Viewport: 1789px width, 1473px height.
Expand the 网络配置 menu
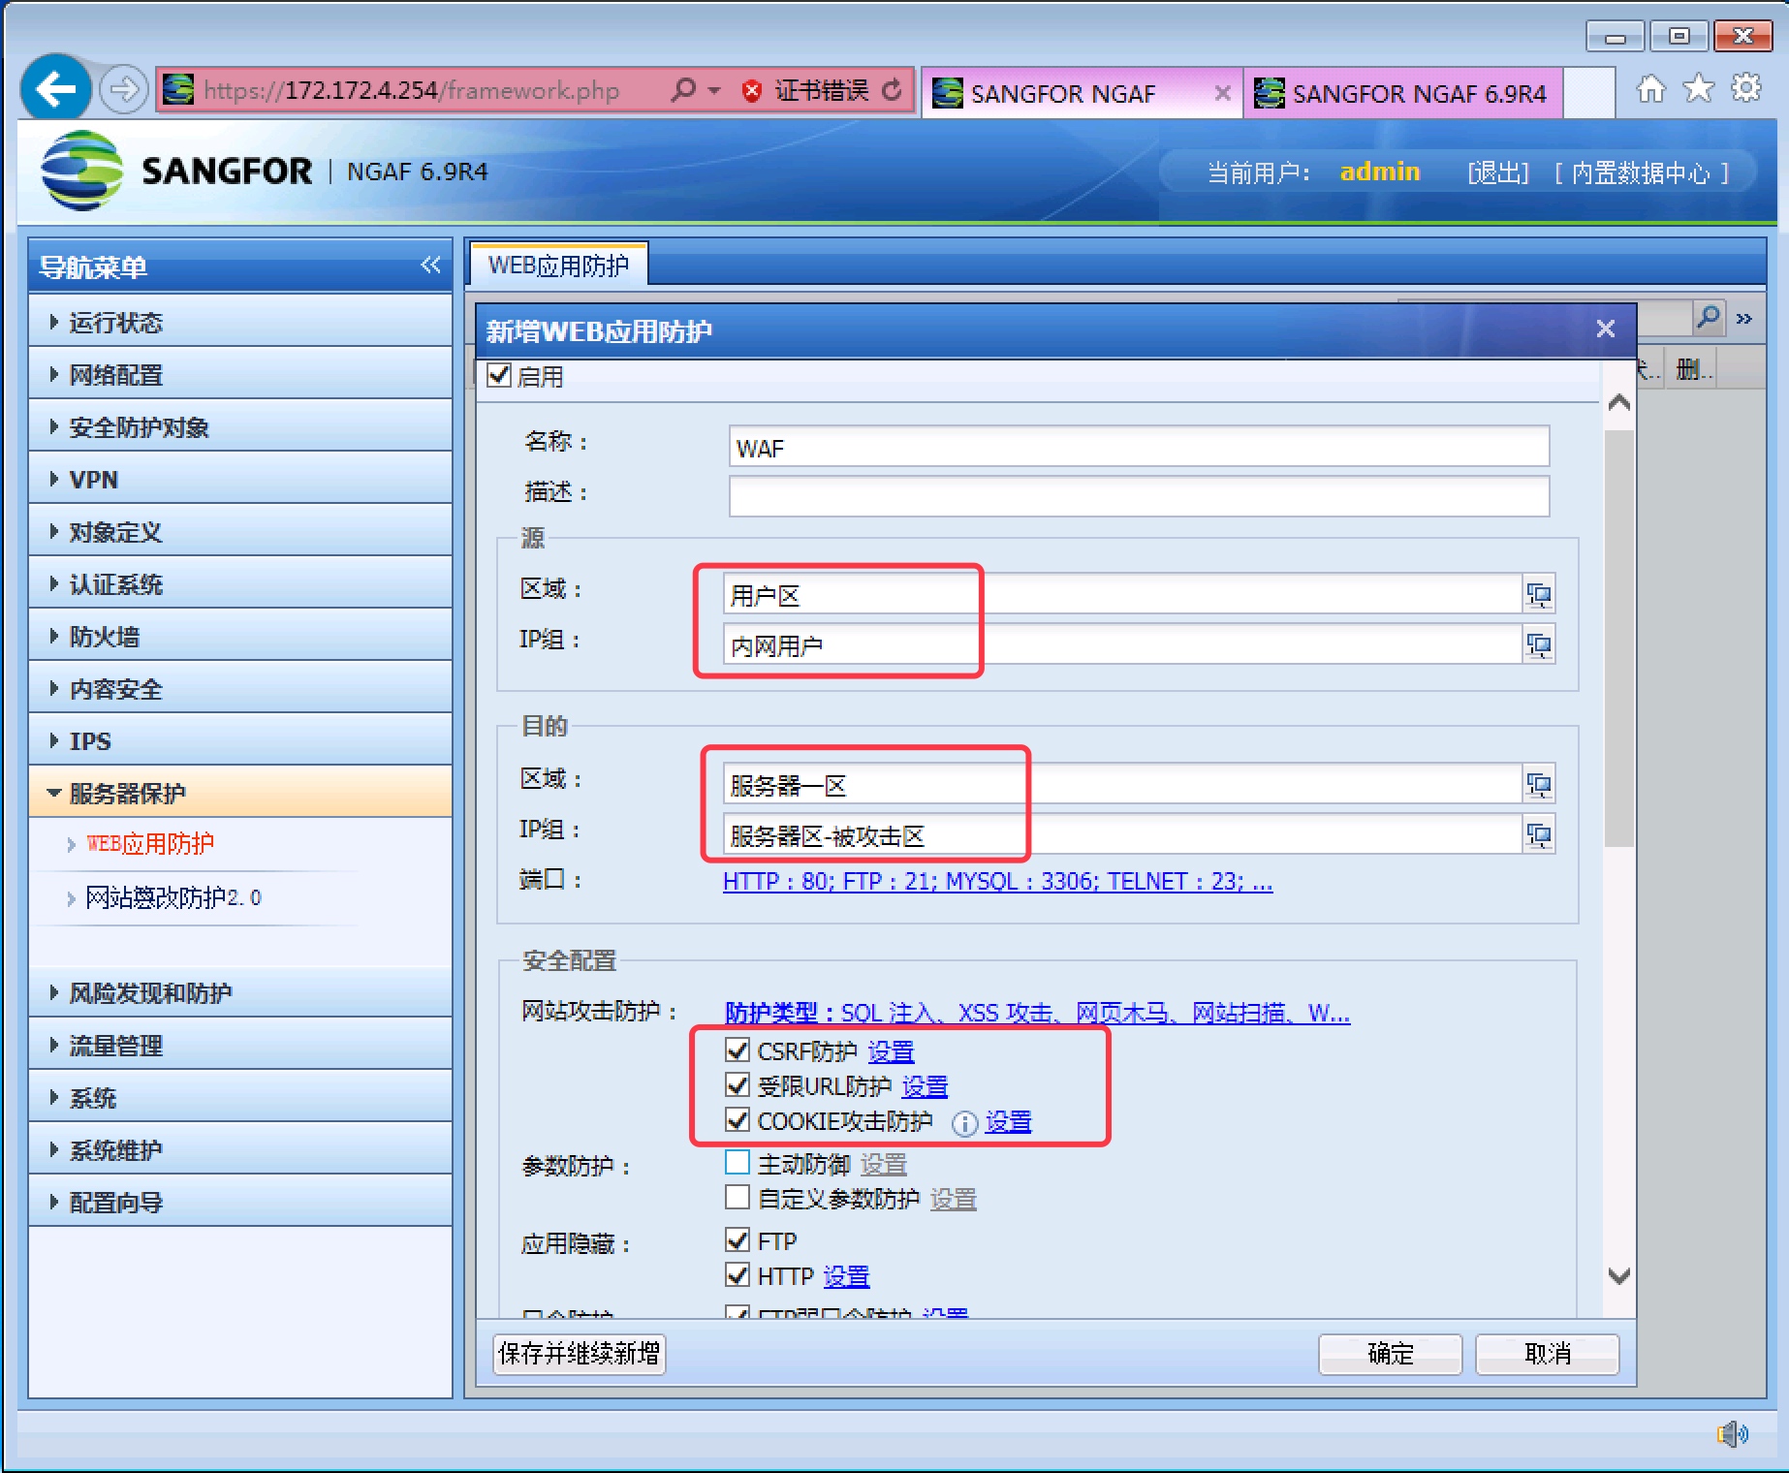pyautogui.click(x=240, y=374)
